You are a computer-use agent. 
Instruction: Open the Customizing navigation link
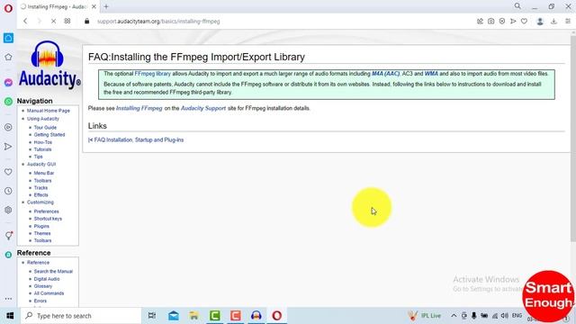[40, 202]
